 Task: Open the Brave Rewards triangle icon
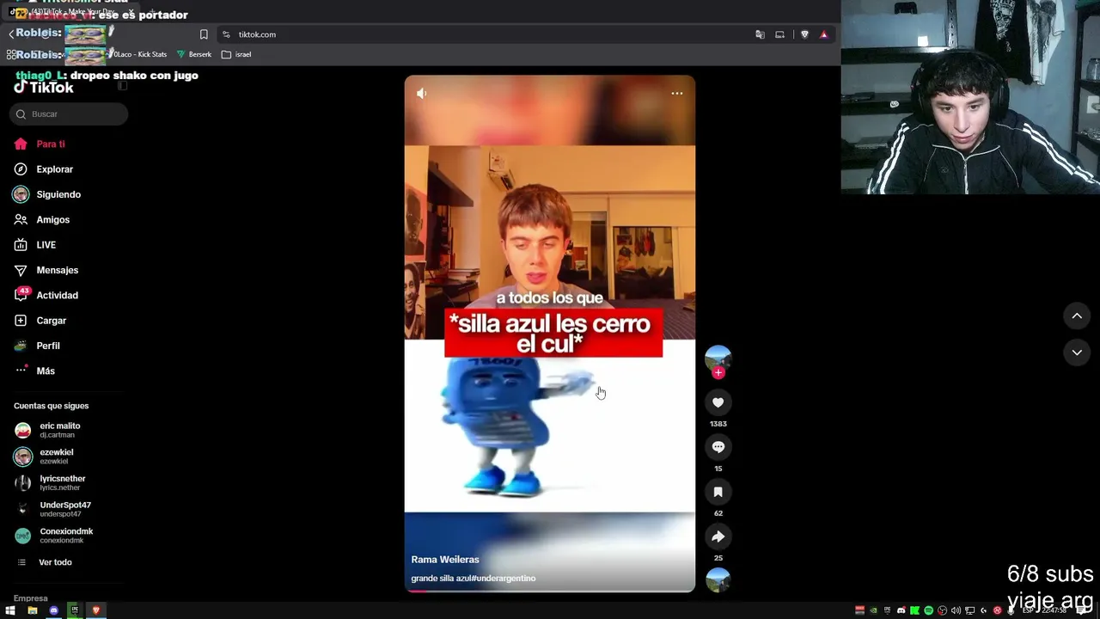[x=823, y=34]
